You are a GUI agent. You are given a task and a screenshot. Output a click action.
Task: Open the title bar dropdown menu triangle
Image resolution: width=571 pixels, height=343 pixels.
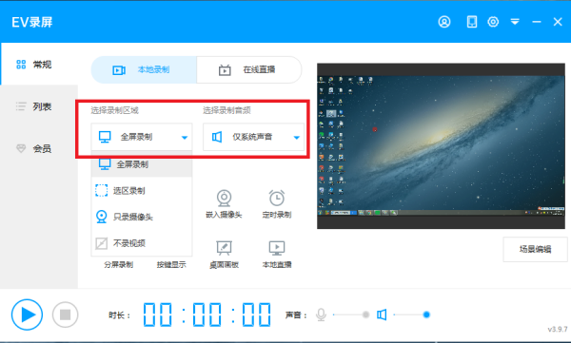pos(515,22)
